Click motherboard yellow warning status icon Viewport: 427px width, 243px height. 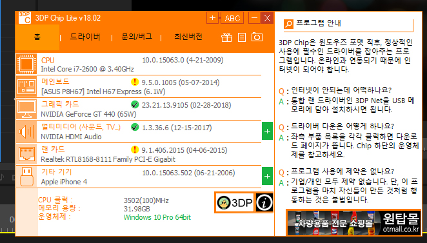coord(135,82)
